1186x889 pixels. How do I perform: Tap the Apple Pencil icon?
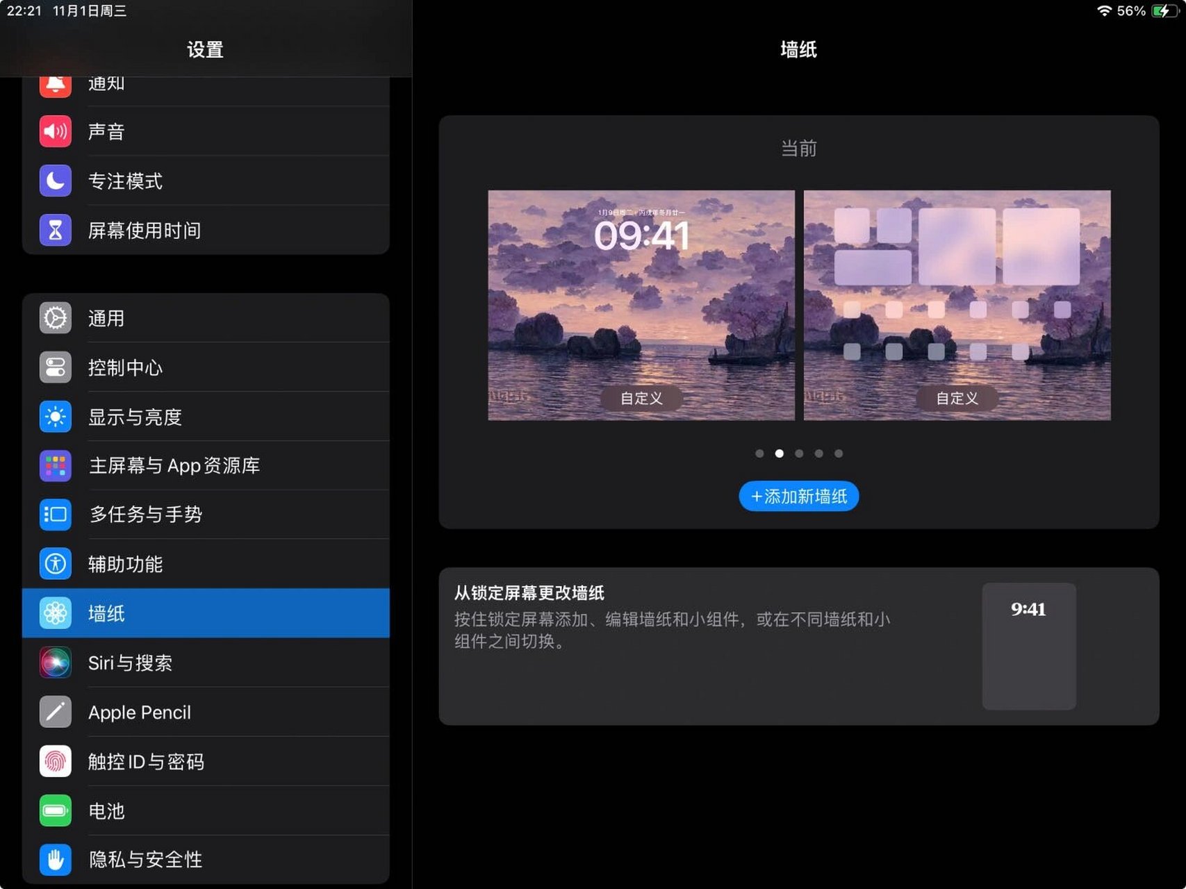click(55, 712)
